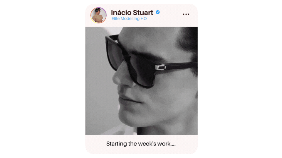Tap the man's nose in the photo
This screenshot has width=282, height=158.
(x=121, y=76)
